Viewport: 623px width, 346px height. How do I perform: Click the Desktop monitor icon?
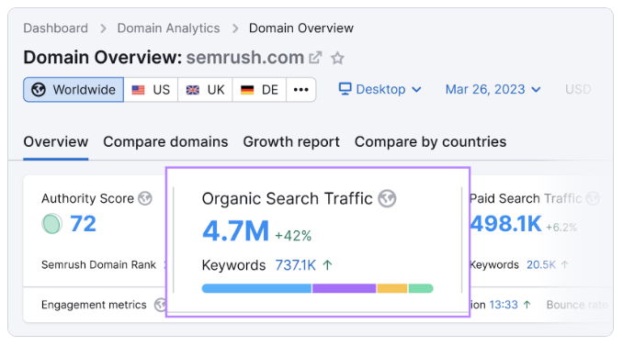345,89
